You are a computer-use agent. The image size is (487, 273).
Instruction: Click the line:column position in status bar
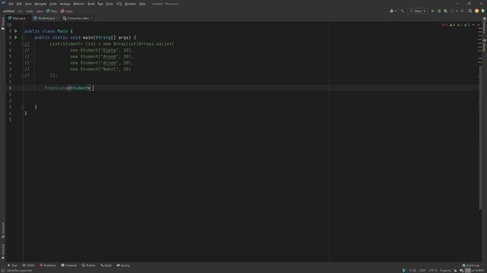[x=412, y=271]
